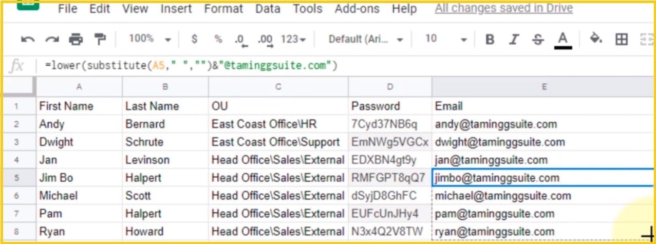Click All changes saved in Drive link
The image size is (656, 244).
(x=503, y=9)
